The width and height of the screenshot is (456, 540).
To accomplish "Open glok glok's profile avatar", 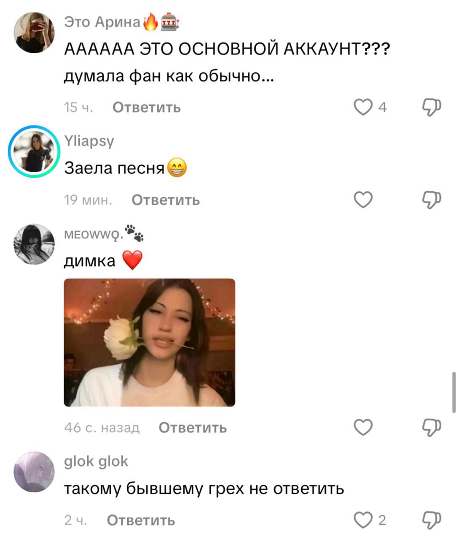I will point(34,472).
